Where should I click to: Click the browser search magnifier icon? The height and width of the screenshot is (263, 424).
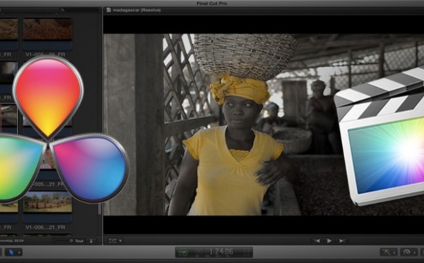pos(62,10)
